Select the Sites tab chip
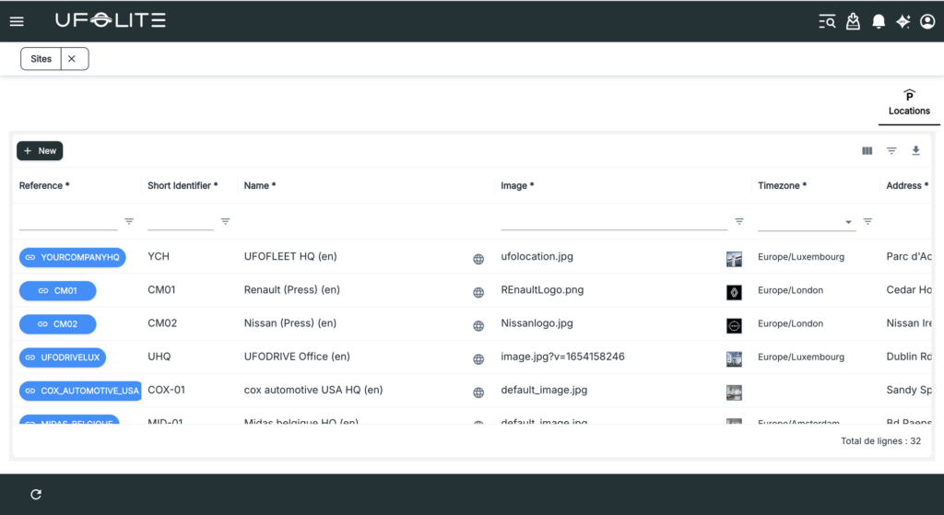 coord(41,59)
